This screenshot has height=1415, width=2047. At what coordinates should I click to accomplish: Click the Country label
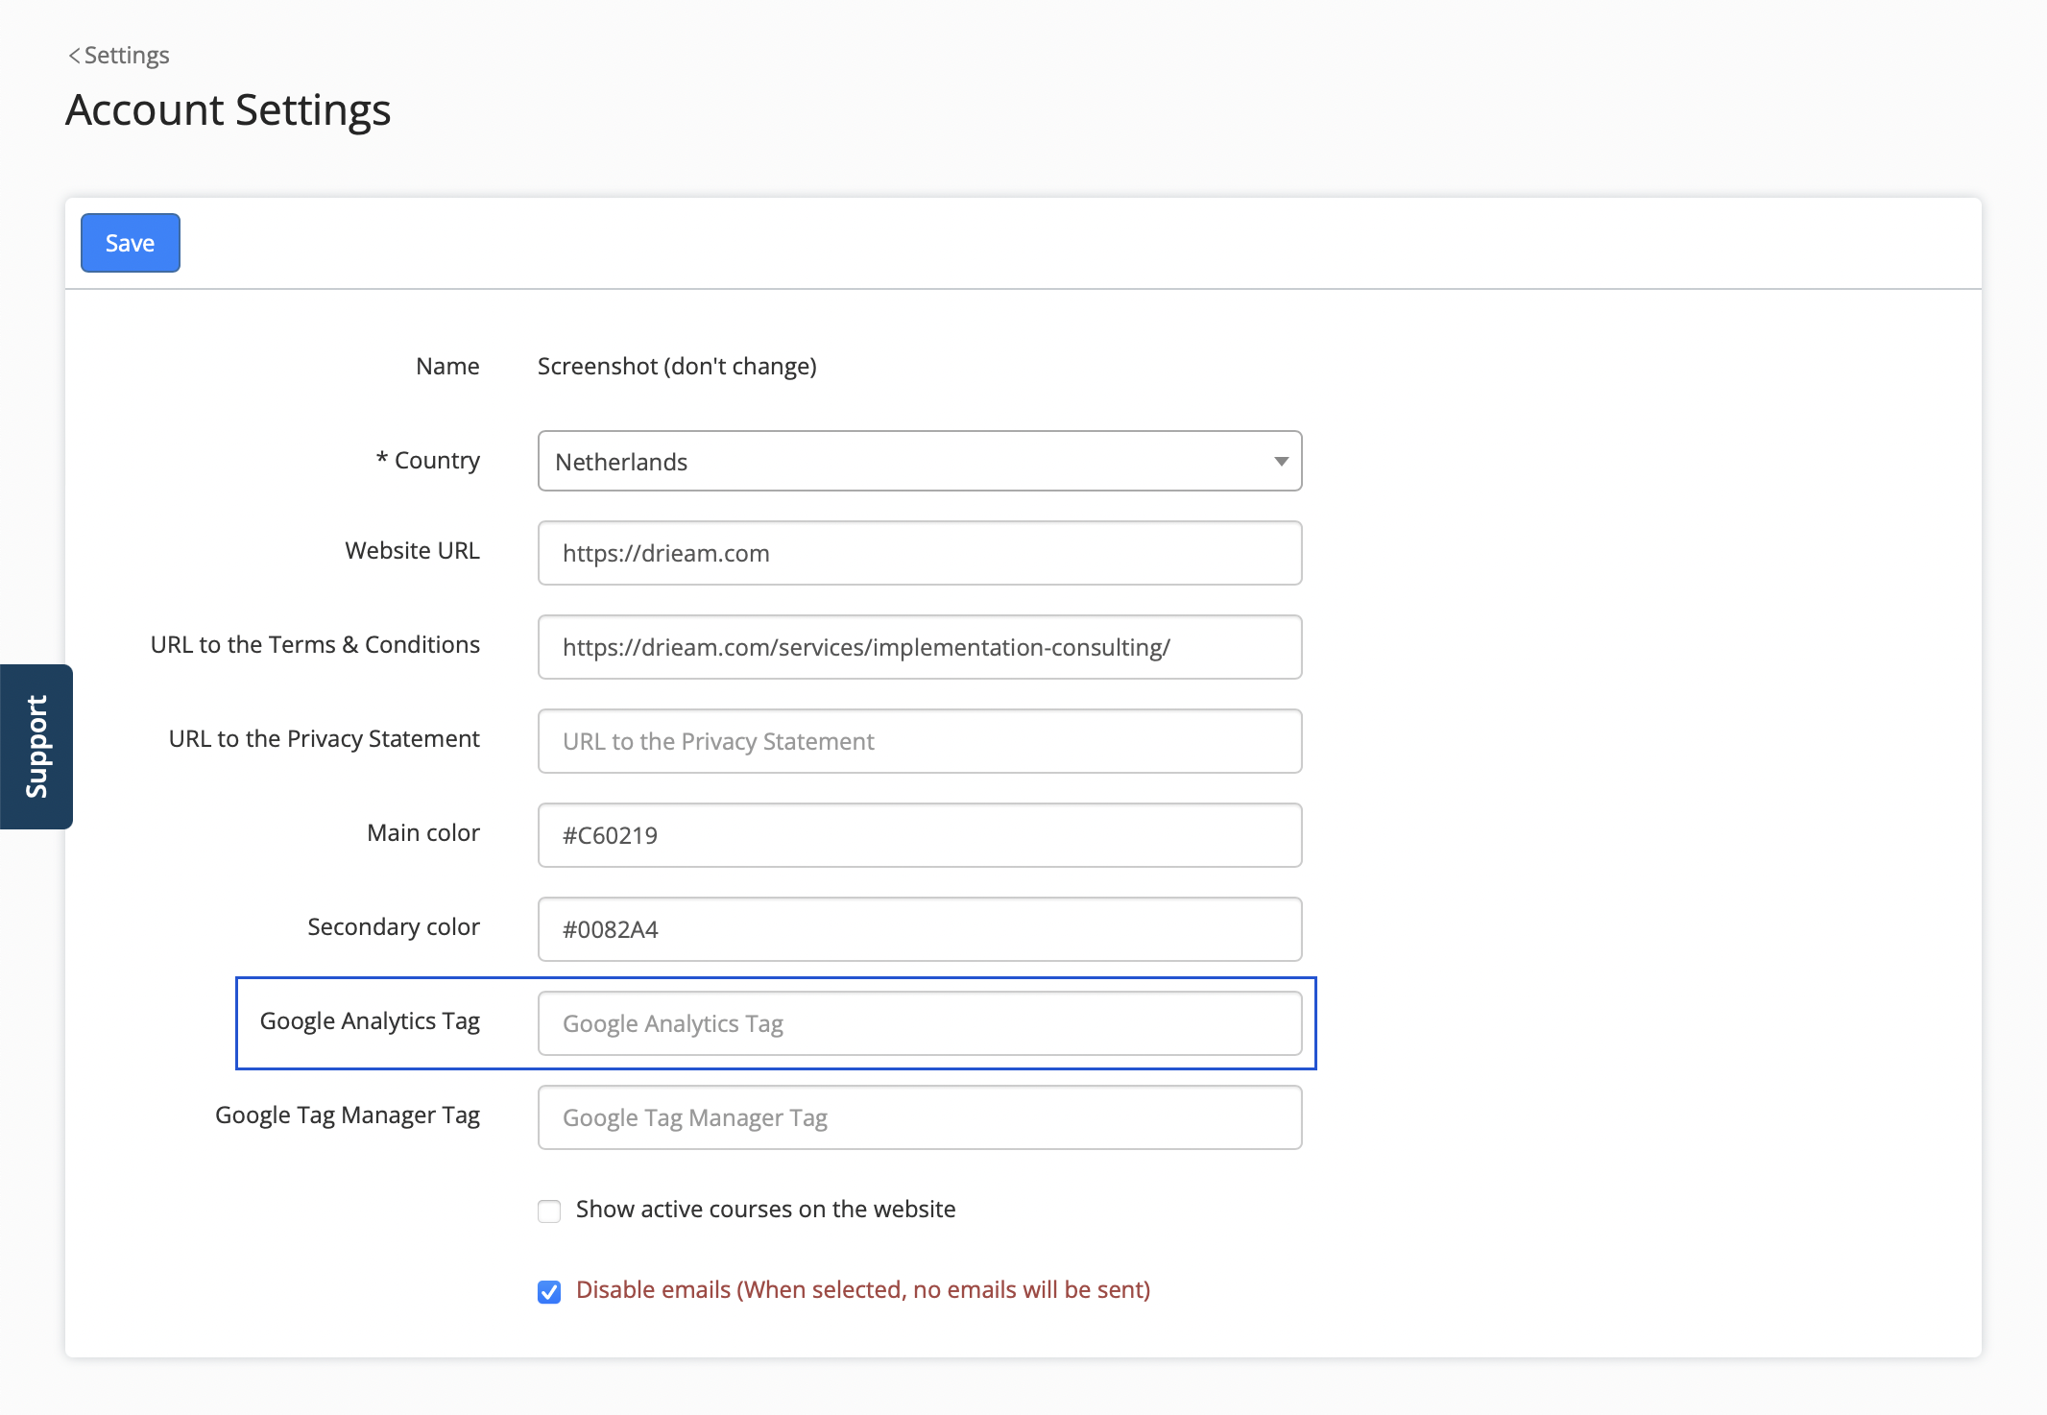tap(428, 460)
